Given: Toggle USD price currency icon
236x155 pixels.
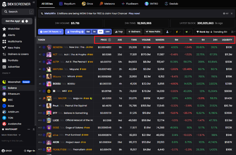Looking at the screenshot, I should click(x=109, y=40).
